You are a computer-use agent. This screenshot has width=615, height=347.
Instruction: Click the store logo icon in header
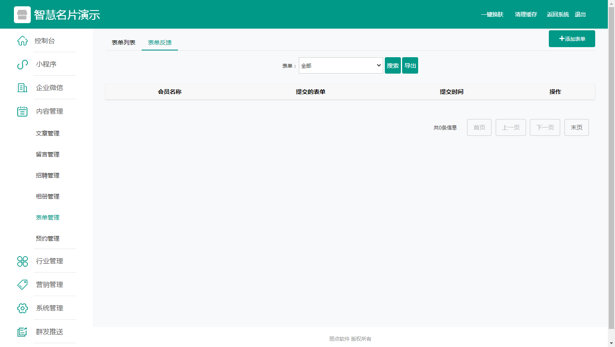click(22, 15)
